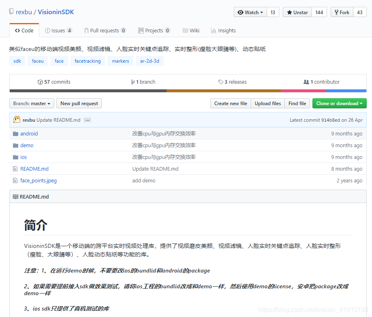Open the README.md file

[x=34, y=169]
